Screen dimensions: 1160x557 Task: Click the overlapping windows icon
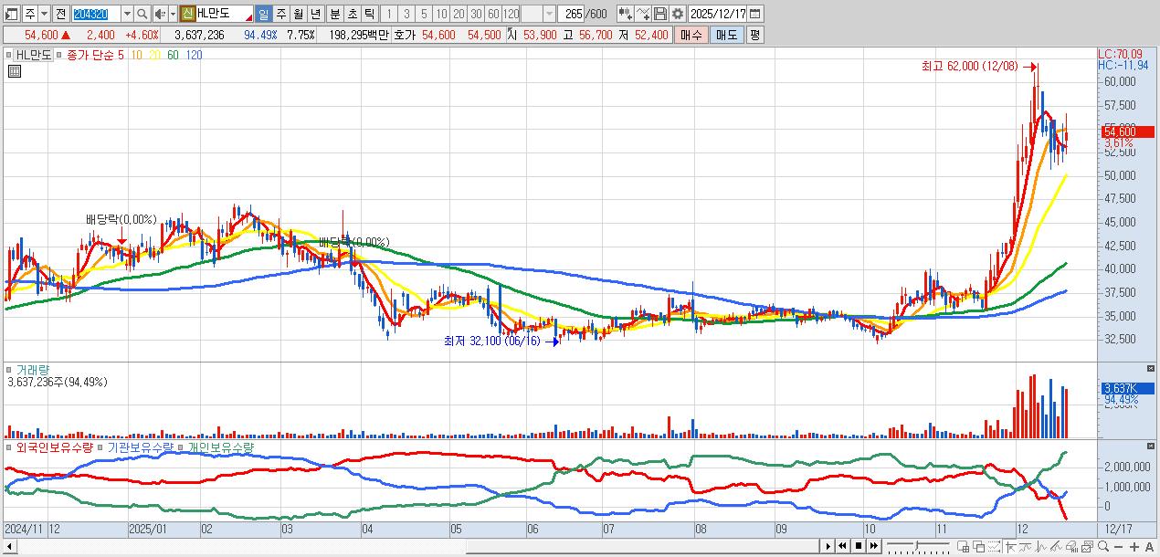pyautogui.click(x=978, y=546)
